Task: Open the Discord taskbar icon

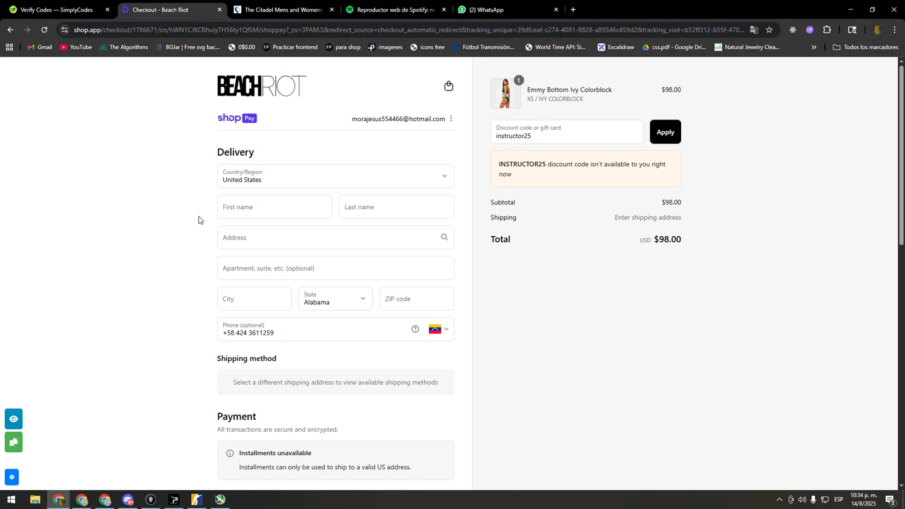Action: pyautogui.click(x=128, y=500)
